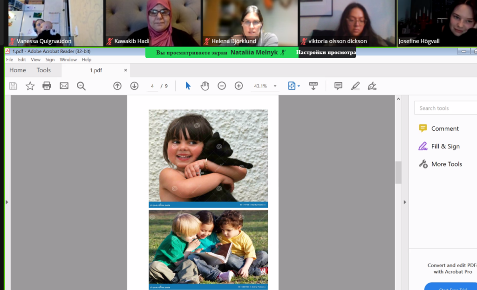Open the 43.1% zoom level dropdown
Screen dimensions: 477x290
pos(275,86)
